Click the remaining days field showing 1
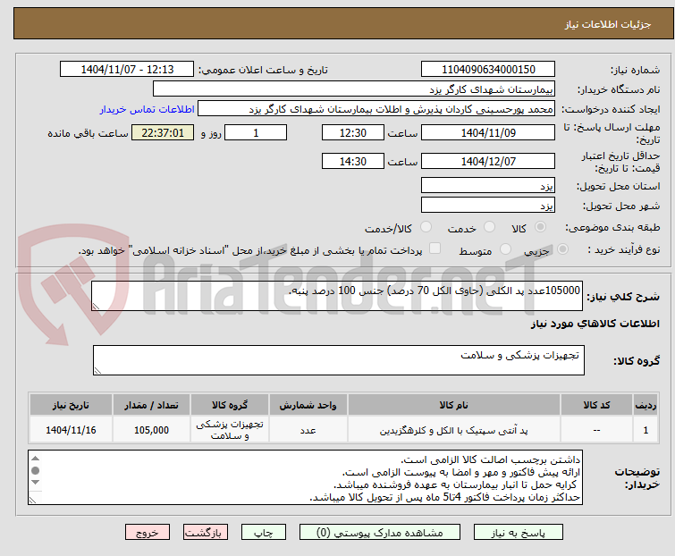 256,132
